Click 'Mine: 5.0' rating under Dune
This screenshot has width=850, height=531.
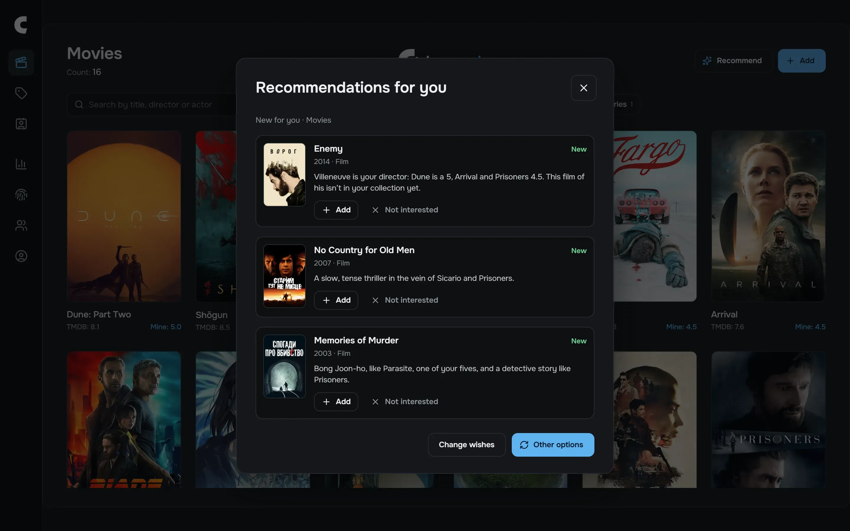click(x=166, y=327)
